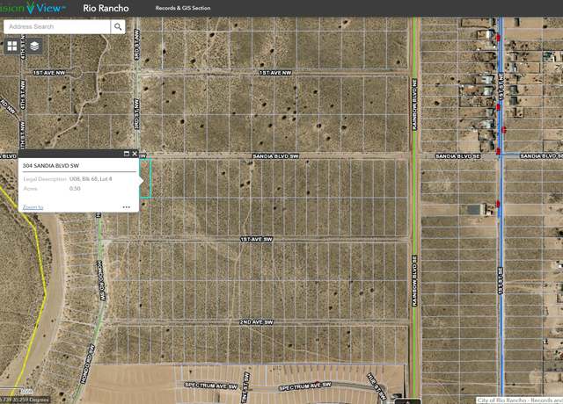The height and width of the screenshot is (404, 563).
Task: Click the City of Rio Rancho attribution text
Action: point(520,400)
